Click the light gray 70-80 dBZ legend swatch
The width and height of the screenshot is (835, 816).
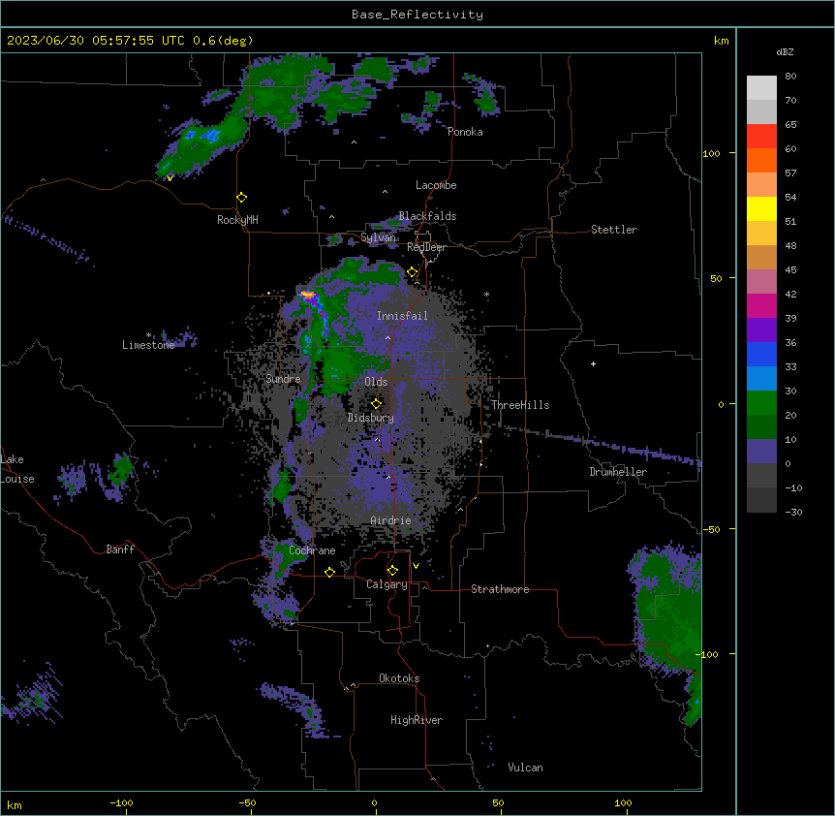(761, 88)
